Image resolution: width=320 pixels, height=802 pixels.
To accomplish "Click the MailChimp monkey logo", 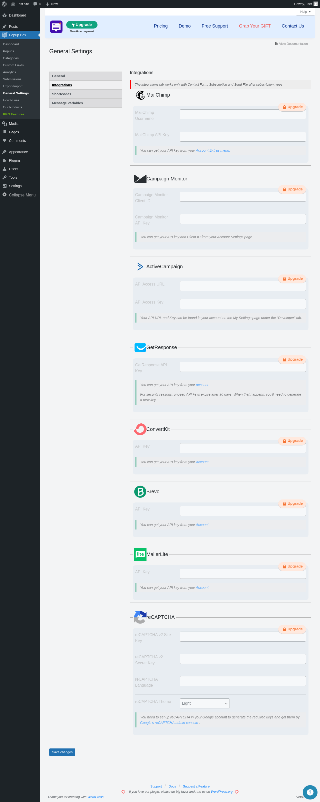I will tap(140, 95).
